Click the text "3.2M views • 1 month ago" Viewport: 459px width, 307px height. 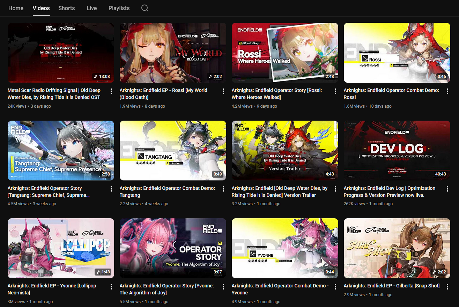(256, 204)
